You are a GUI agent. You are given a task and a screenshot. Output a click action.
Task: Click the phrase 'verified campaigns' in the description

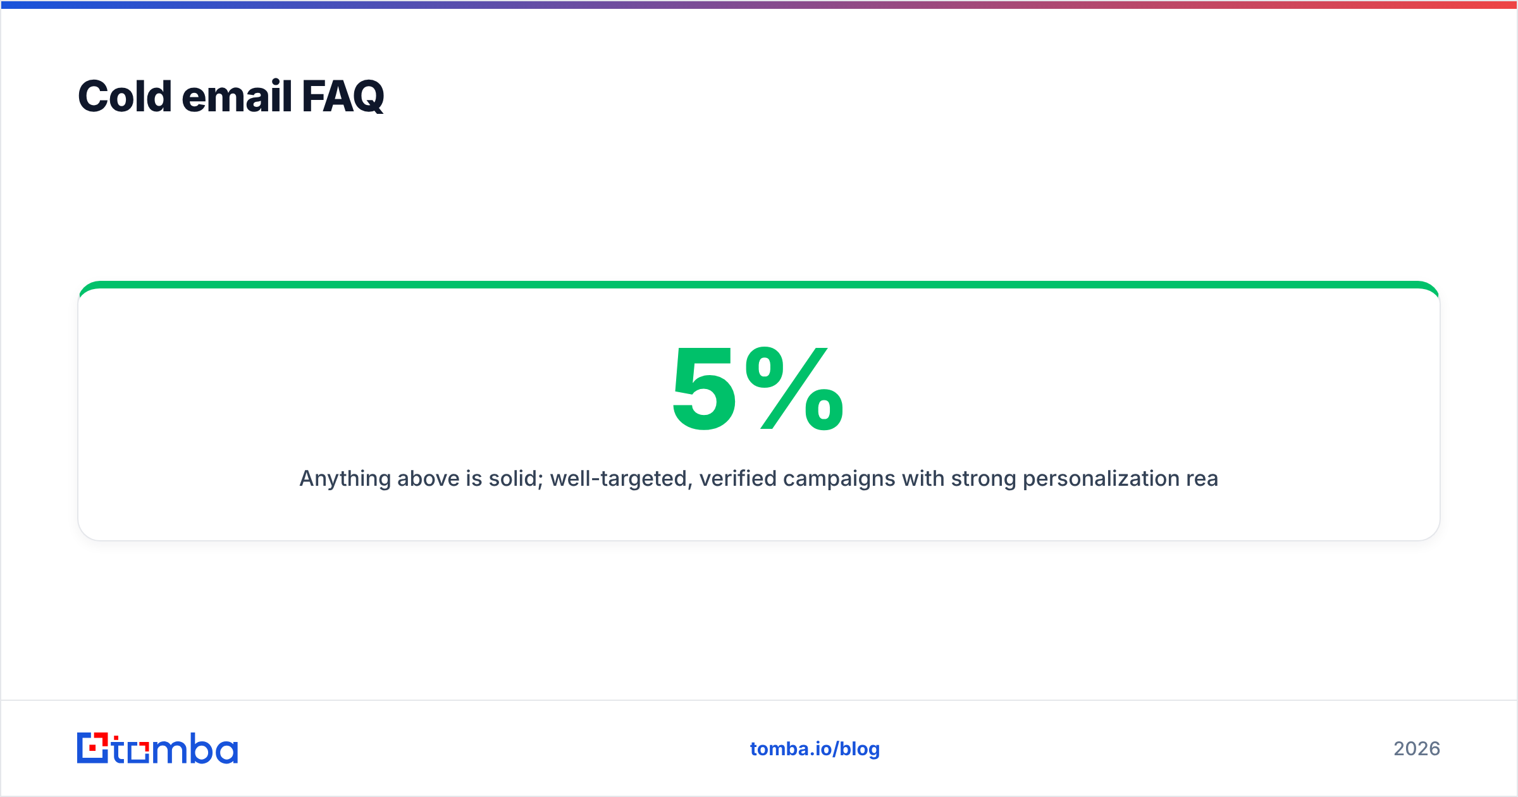coord(797,479)
